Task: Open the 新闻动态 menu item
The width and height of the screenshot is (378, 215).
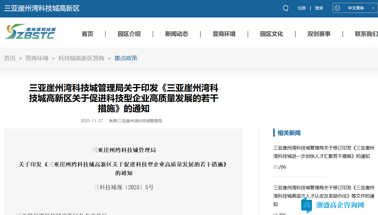Action: [x=177, y=34]
